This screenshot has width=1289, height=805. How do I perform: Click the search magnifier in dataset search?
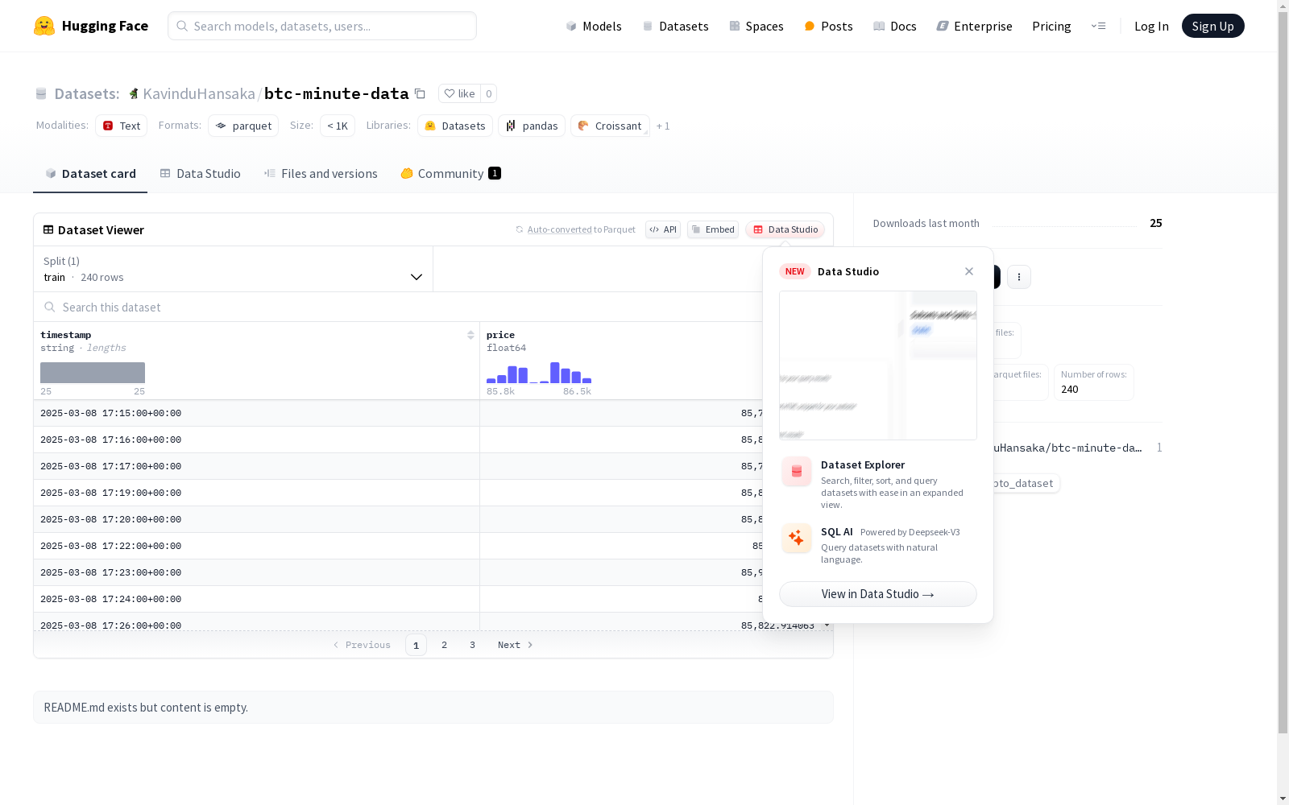coord(50,307)
